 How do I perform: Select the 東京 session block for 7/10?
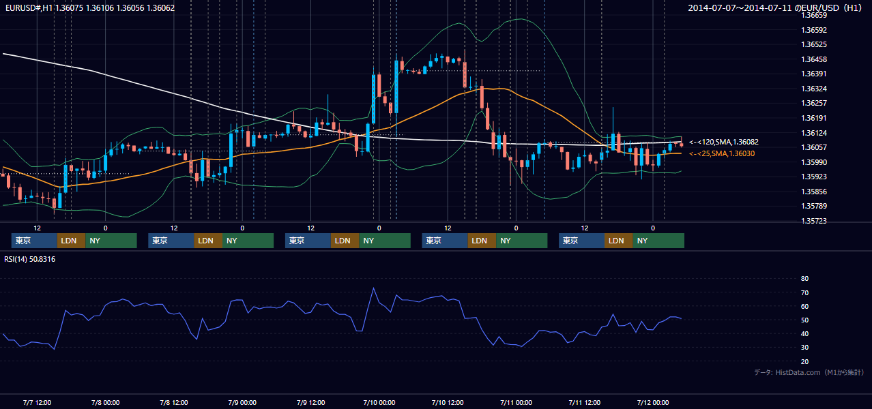tap(445, 241)
